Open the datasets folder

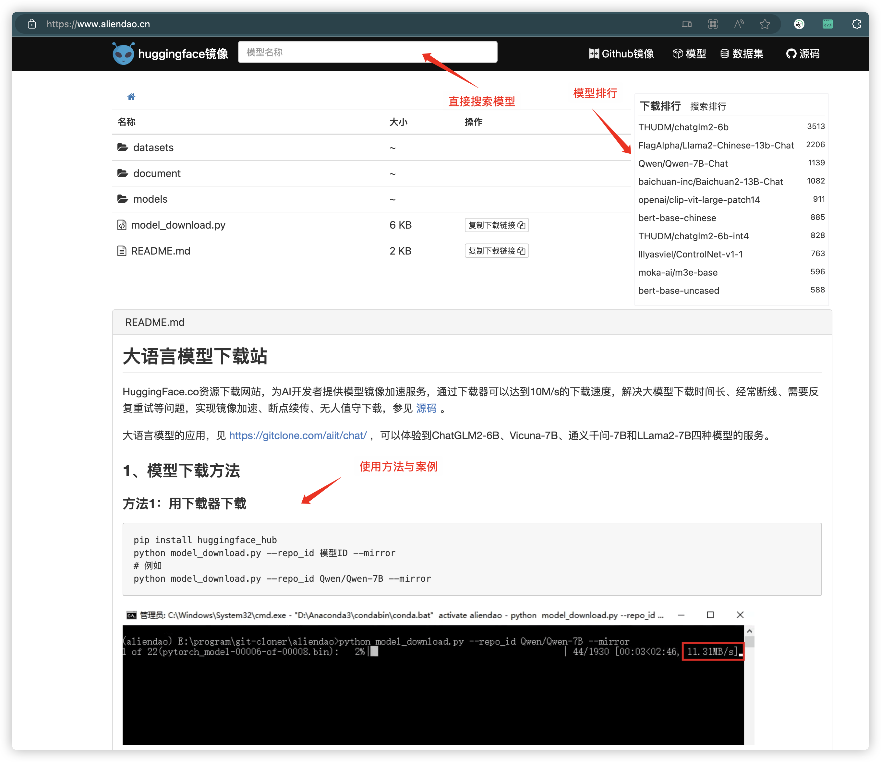(153, 148)
